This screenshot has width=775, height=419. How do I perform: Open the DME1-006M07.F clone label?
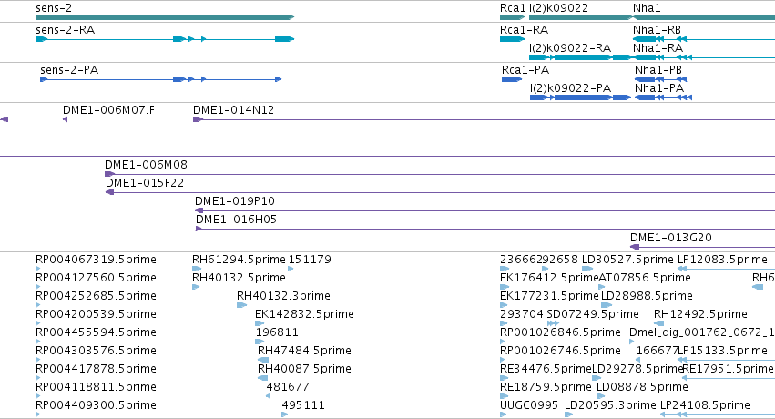point(108,109)
